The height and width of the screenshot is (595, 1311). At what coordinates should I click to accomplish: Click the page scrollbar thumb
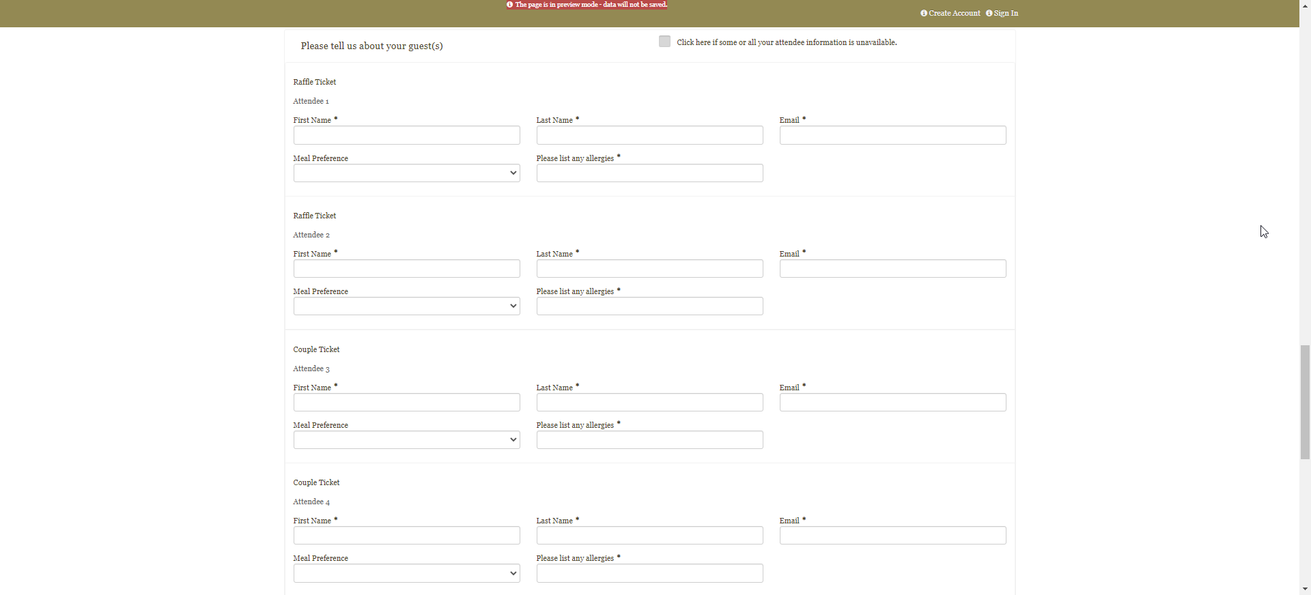pyautogui.click(x=1305, y=403)
